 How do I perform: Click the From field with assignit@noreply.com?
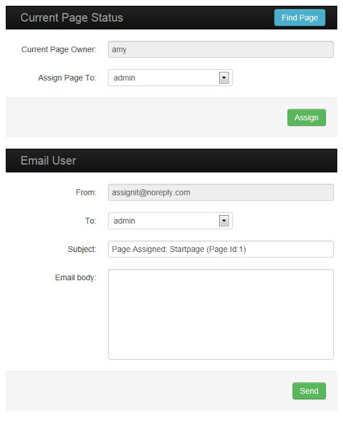coord(221,192)
